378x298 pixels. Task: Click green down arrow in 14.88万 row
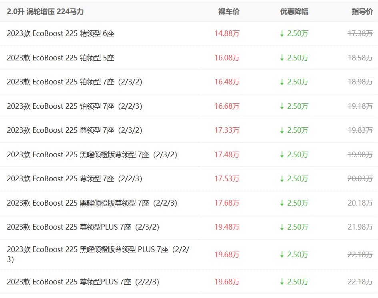[x=282, y=34]
